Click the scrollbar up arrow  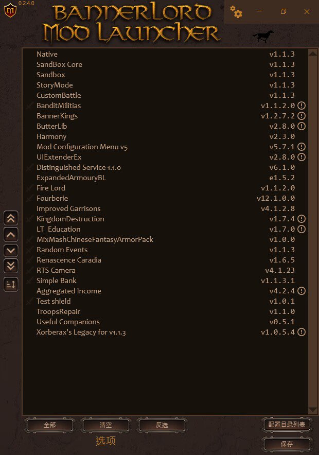click(x=313, y=54)
